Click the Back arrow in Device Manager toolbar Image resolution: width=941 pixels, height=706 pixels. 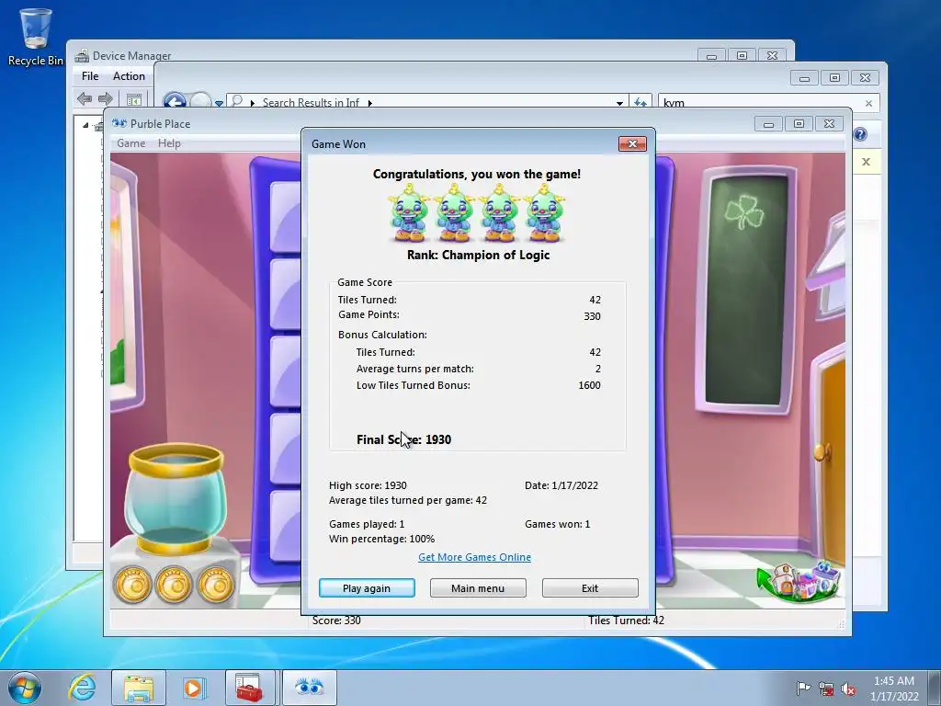pos(85,98)
